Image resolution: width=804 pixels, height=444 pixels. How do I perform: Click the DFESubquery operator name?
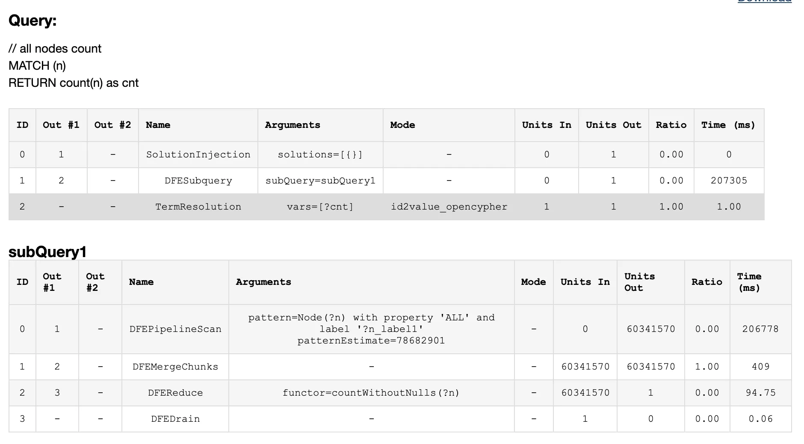click(x=198, y=181)
